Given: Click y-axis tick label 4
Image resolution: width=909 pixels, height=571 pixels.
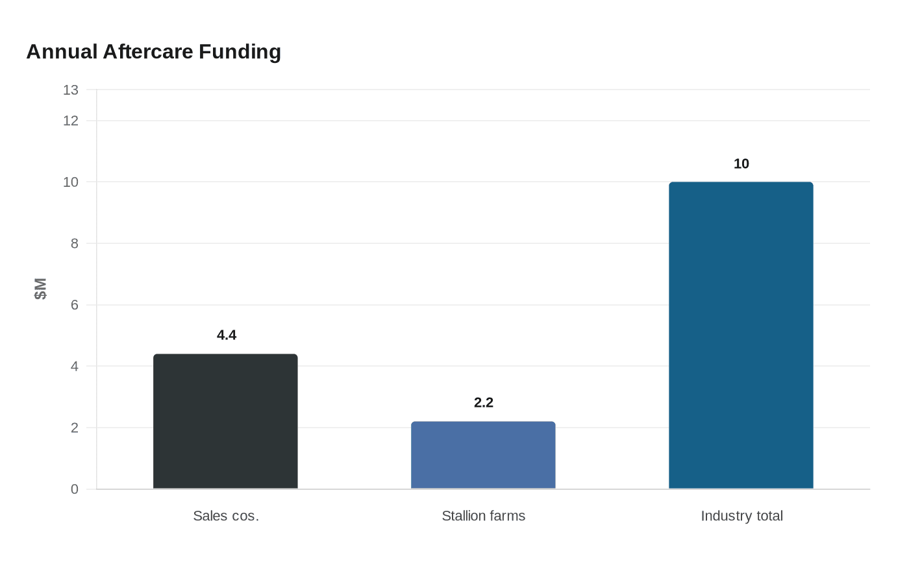Looking at the screenshot, I should tap(75, 367).
